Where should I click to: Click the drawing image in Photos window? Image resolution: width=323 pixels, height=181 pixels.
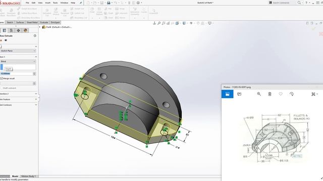click(276, 138)
